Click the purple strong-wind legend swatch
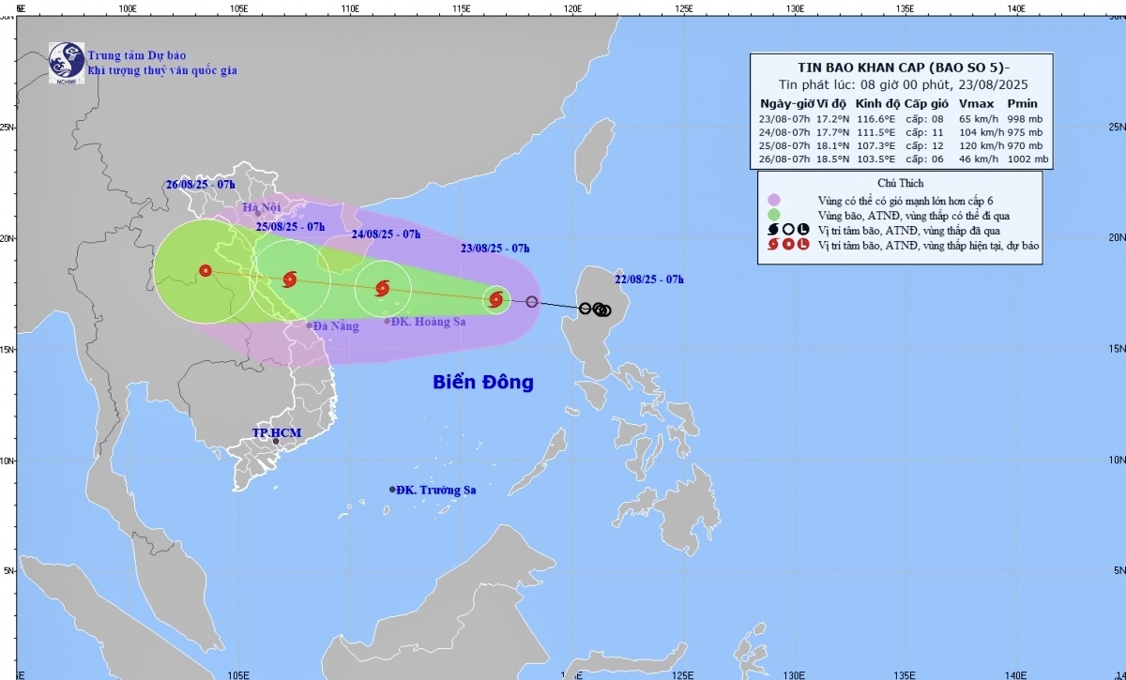1126x680 pixels. (x=774, y=199)
